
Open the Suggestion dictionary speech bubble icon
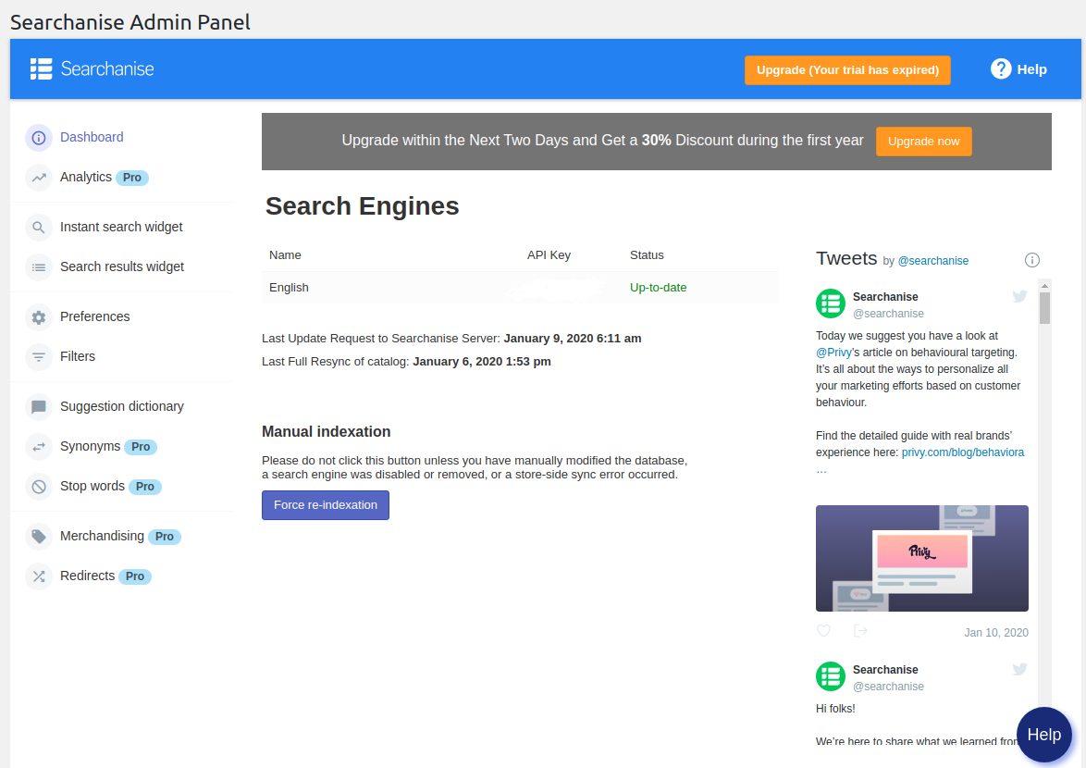point(38,406)
